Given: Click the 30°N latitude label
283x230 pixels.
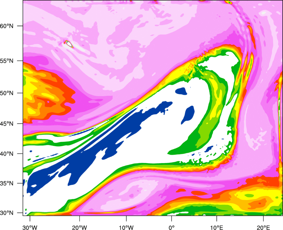Looking at the screenshot, I should tap(7, 213).
